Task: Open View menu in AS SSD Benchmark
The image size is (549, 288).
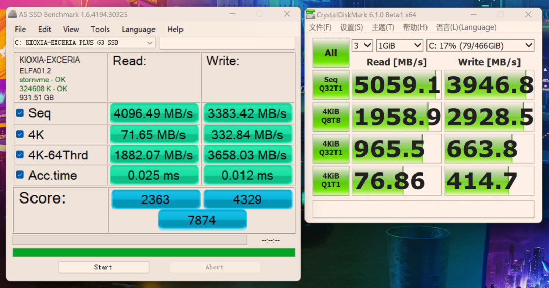Action: [x=71, y=29]
